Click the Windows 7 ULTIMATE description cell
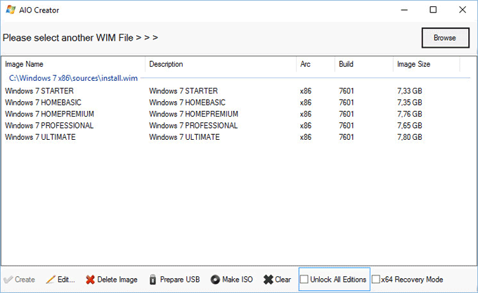The width and height of the screenshot is (478, 293). click(184, 137)
